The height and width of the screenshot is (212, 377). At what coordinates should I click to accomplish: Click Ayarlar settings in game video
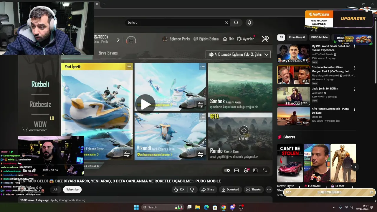[246, 39]
